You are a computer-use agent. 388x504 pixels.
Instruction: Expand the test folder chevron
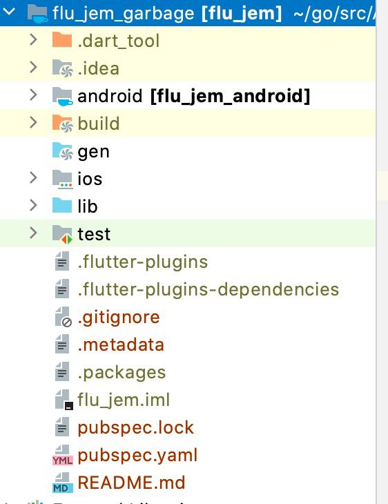pyautogui.click(x=33, y=233)
